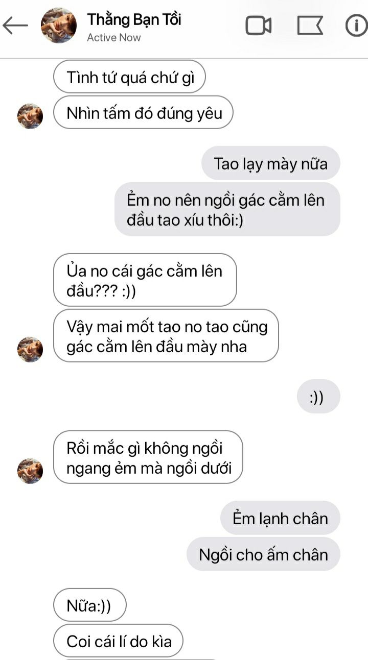
Task: Select message 'Nhìn tấm đó đúng yêu'
Action: pyautogui.click(x=143, y=112)
